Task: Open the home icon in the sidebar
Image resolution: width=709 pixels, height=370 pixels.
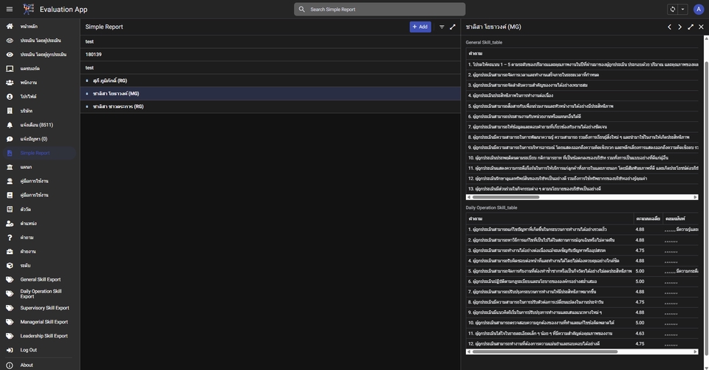Action: (10, 27)
